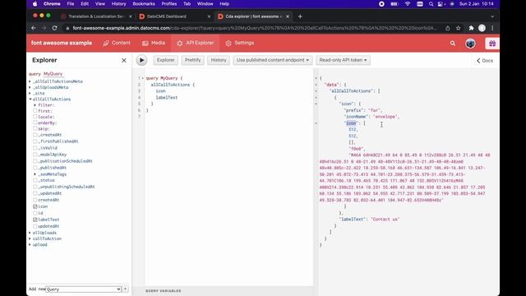Open published content endpoint dropdown
This screenshot has width=526, height=296.
[272, 60]
